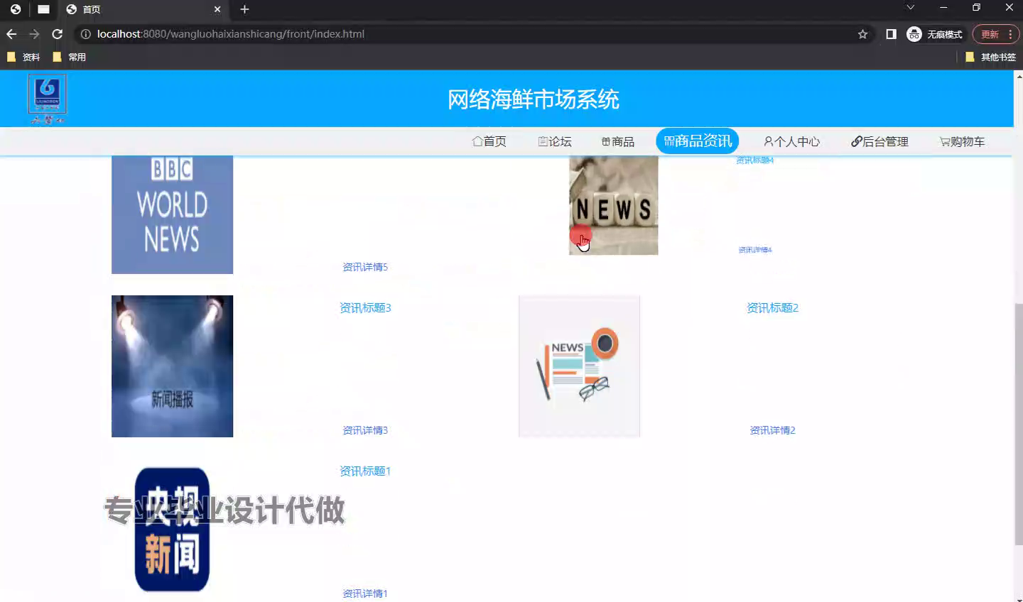Reload the current page
The width and height of the screenshot is (1023, 602).
tap(58, 34)
